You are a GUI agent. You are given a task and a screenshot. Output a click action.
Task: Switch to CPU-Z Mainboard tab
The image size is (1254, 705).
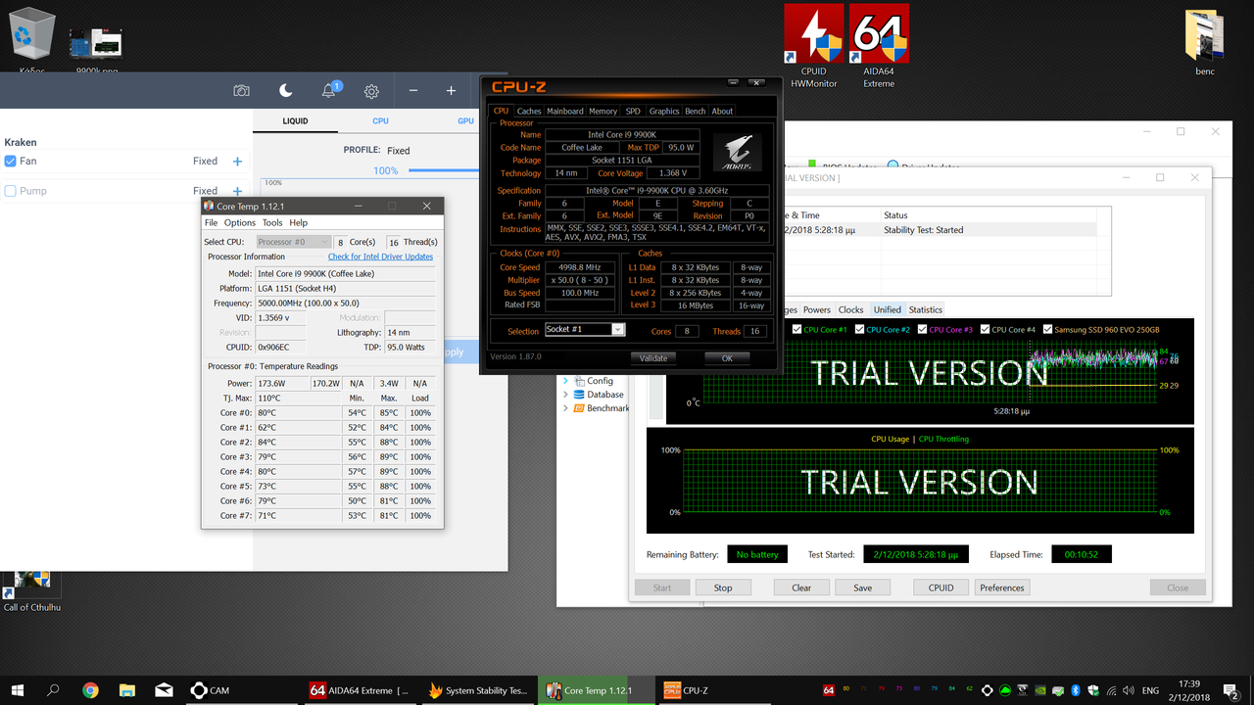point(564,111)
